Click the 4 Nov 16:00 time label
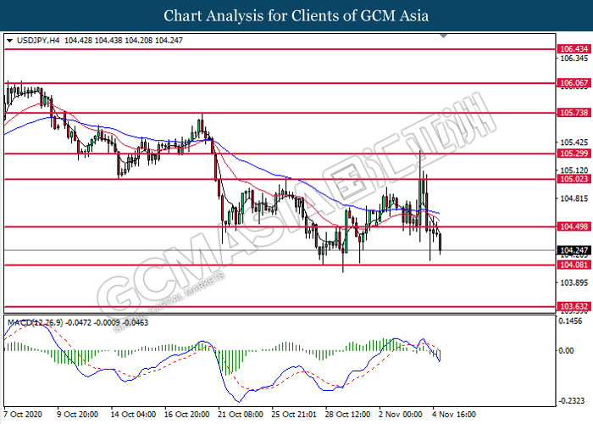Image resolution: width=593 pixels, height=424 pixels. pos(455,414)
